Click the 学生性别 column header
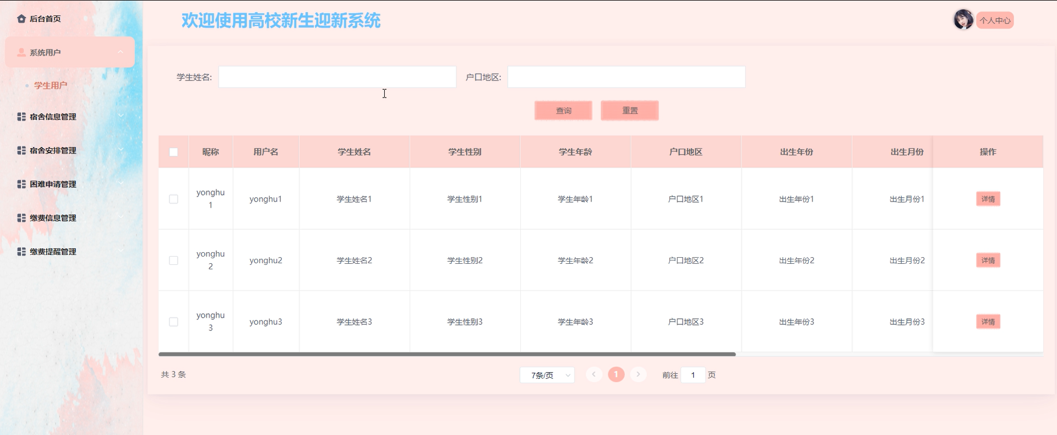 (x=465, y=152)
